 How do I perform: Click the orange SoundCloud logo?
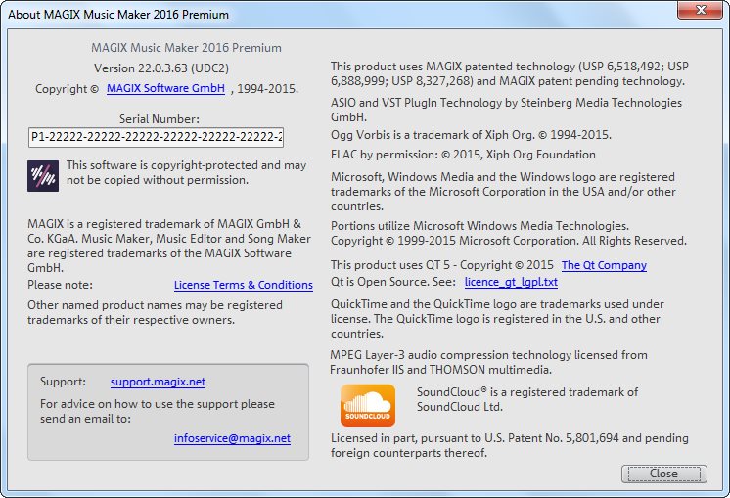[x=368, y=405]
